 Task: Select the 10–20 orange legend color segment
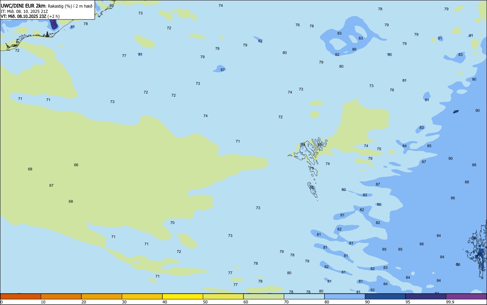(x=61, y=296)
